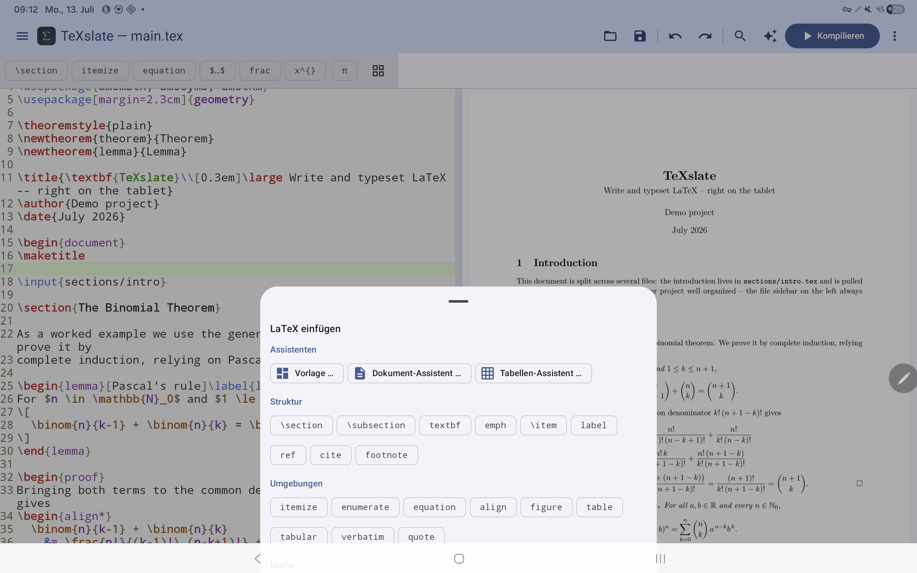The width and height of the screenshot is (917, 573).
Task: Click the TeXslate title in the PDF preview
Action: coord(689,176)
